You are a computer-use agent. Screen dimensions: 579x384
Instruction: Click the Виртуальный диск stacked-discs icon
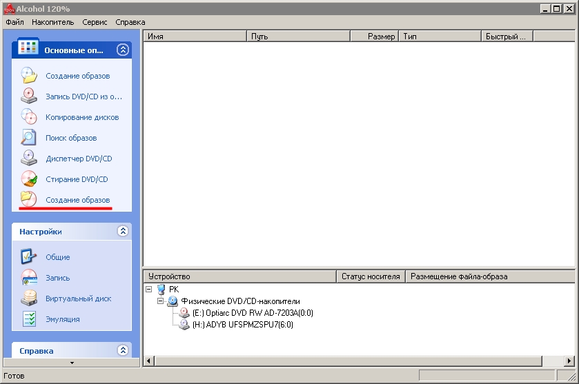tap(29, 299)
